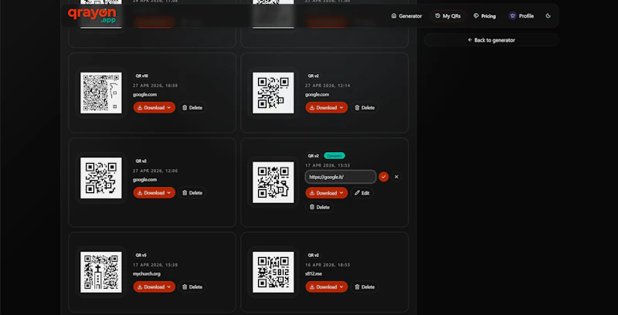
Task: Delete the QR created at 16:58
Action: point(192,107)
